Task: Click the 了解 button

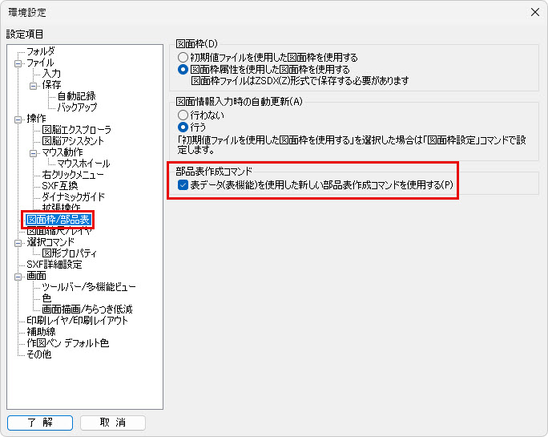Action: (x=40, y=423)
